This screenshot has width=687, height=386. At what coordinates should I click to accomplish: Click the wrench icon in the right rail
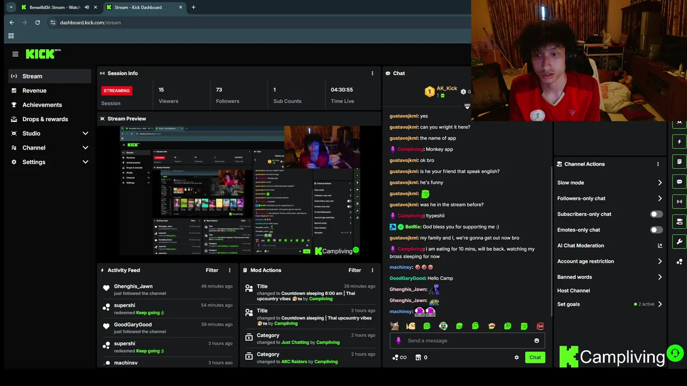[x=679, y=241]
